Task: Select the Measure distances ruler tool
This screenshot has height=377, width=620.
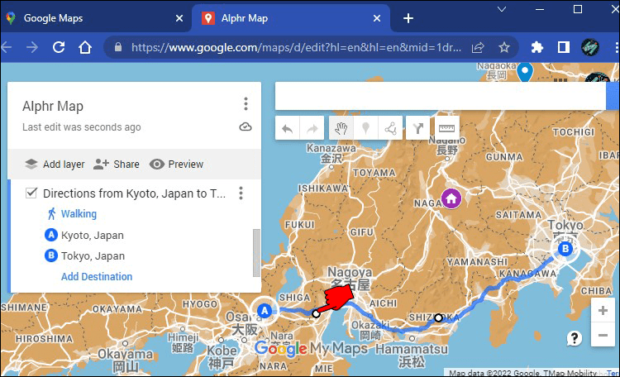Action: [446, 128]
